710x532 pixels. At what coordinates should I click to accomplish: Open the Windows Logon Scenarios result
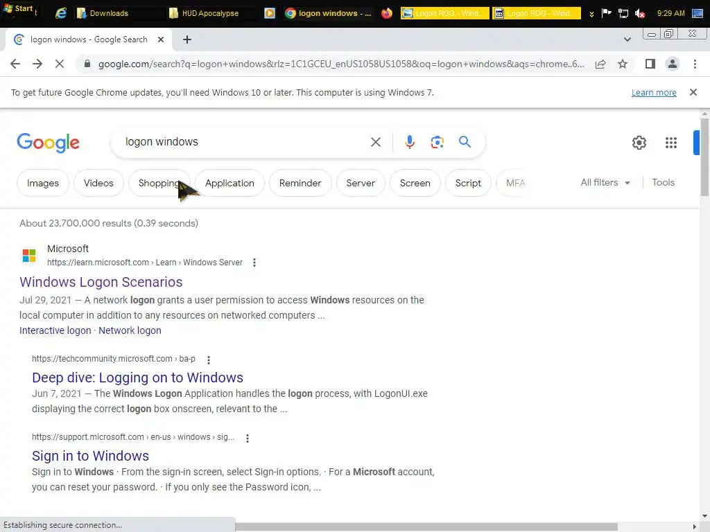(x=101, y=282)
